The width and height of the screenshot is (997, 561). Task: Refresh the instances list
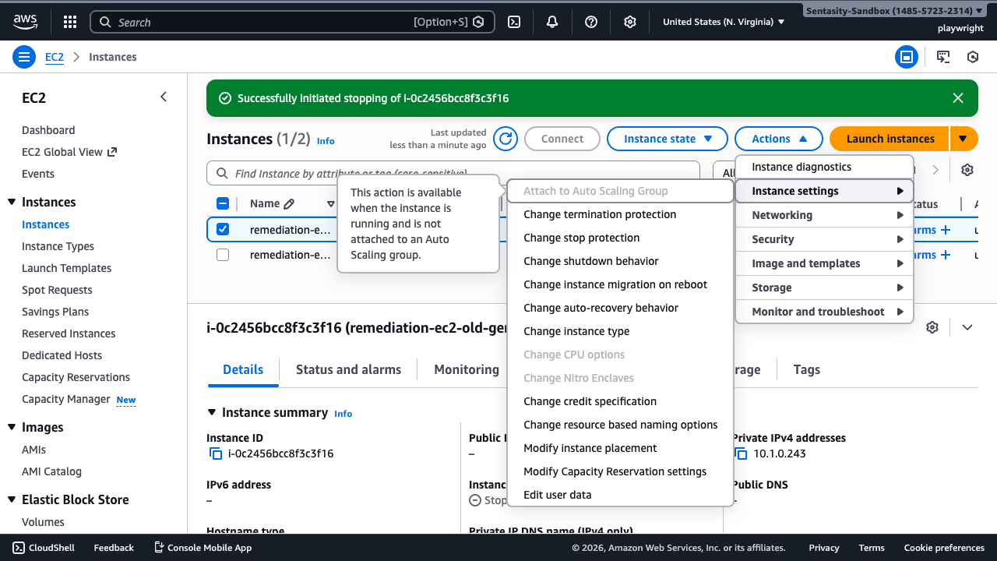pyautogui.click(x=505, y=138)
